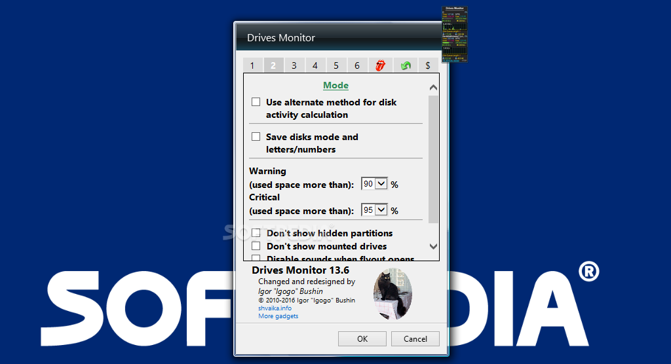Click the Mode heading link
The image size is (671, 364).
[335, 85]
